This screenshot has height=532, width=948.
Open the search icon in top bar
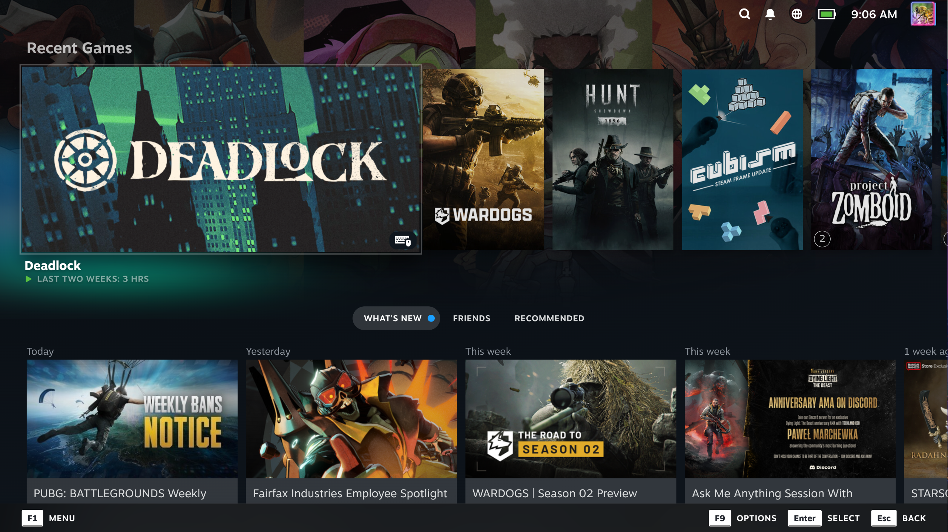click(744, 14)
